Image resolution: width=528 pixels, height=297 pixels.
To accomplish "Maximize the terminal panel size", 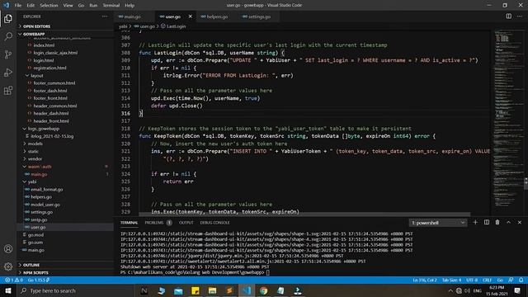I will point(508,222).
